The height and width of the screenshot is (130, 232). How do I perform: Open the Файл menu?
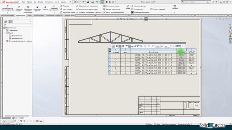pos(24,2)
